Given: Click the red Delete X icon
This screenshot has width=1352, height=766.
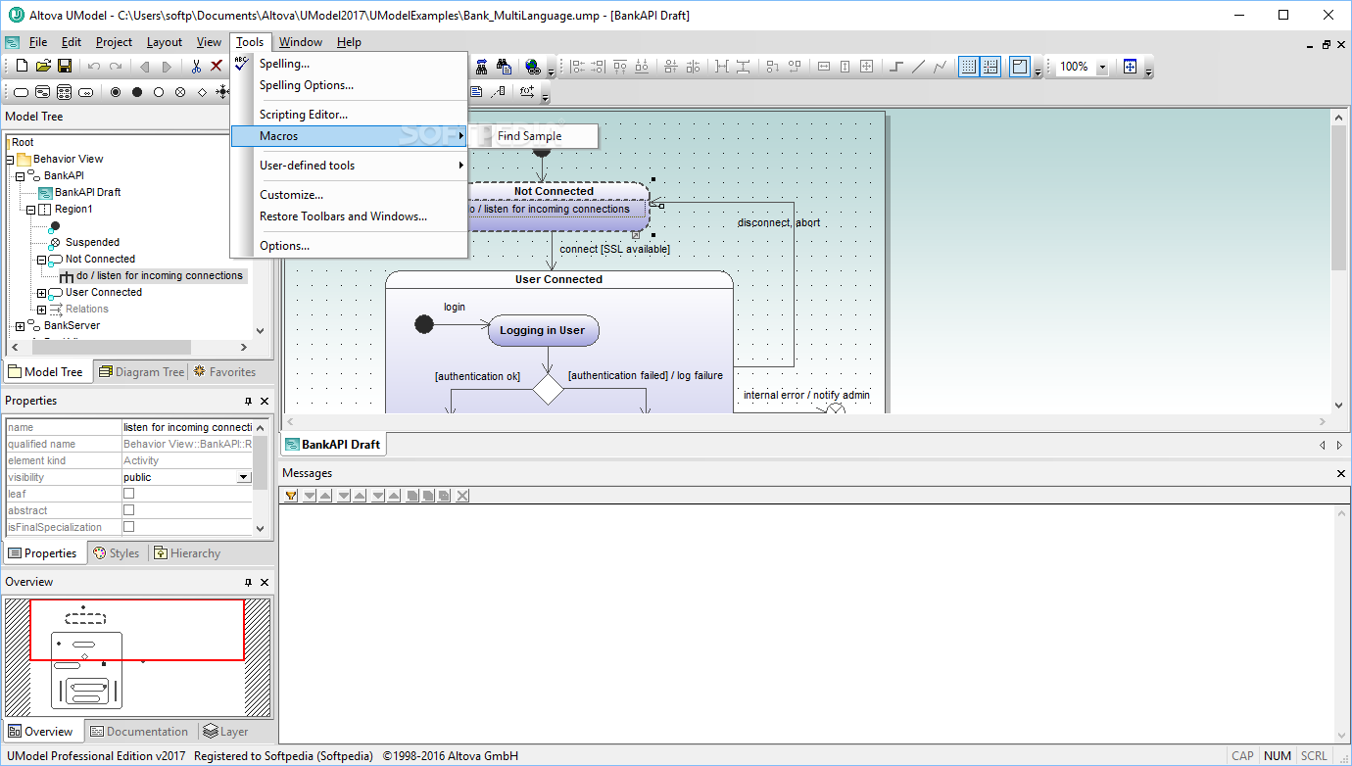Looking at the screenshot, I should (217, 66).
